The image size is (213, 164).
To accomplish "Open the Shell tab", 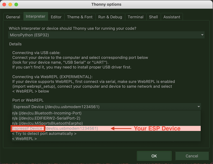I will point(153,17).
